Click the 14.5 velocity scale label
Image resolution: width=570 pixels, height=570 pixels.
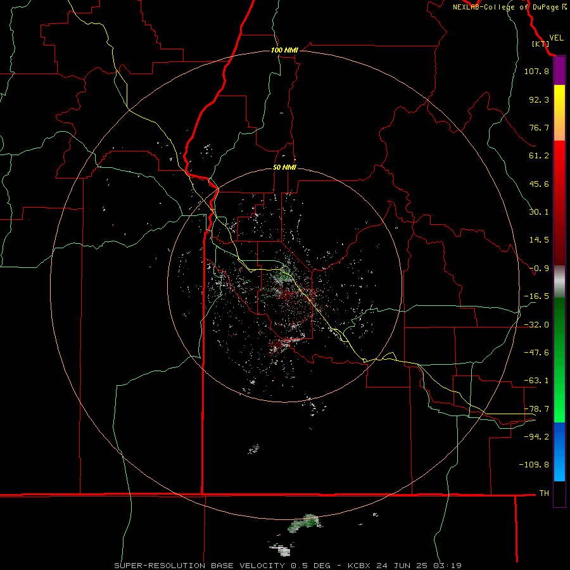click(539, 240)
